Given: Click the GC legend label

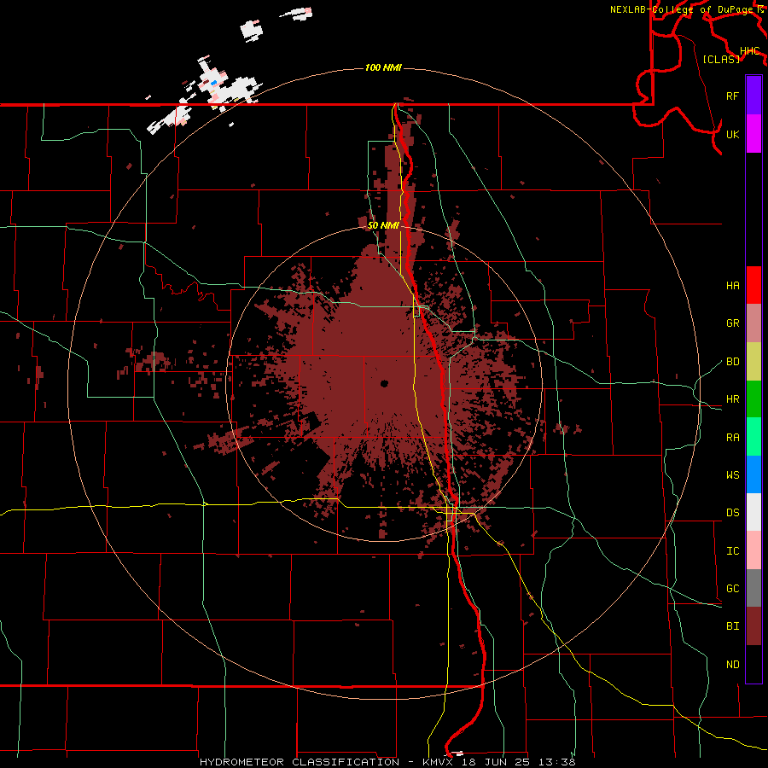Looking at the screenshot, I should coord(732,589).
